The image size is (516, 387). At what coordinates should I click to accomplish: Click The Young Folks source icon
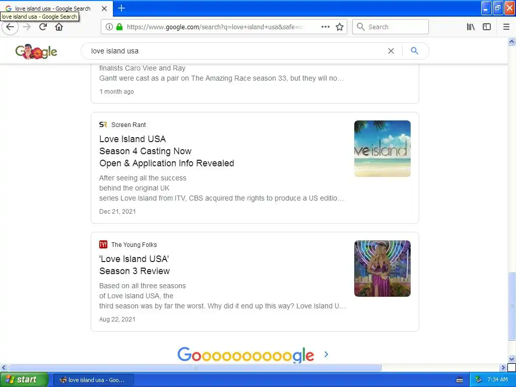pyautogui.click(x=103, y=244)
